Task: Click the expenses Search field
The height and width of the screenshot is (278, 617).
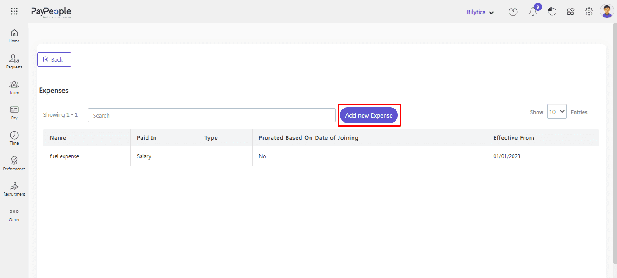Action: (x=212, y=115)
